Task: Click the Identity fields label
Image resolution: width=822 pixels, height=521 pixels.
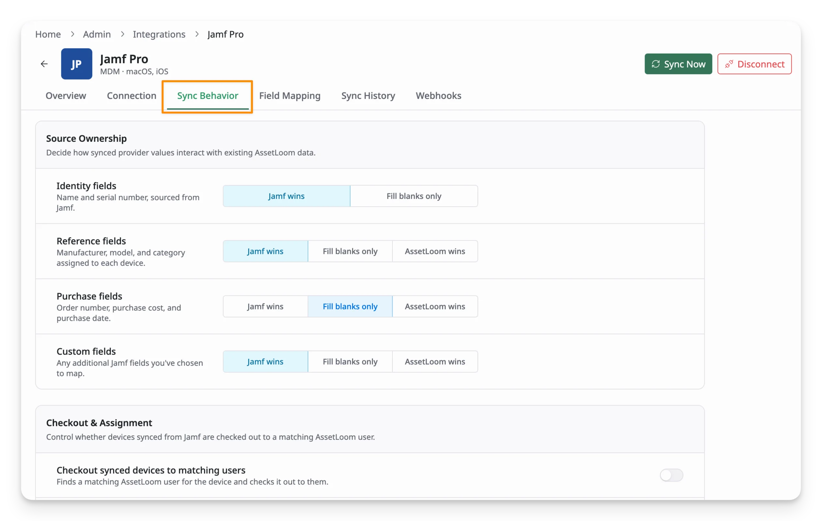Action: 86,186
